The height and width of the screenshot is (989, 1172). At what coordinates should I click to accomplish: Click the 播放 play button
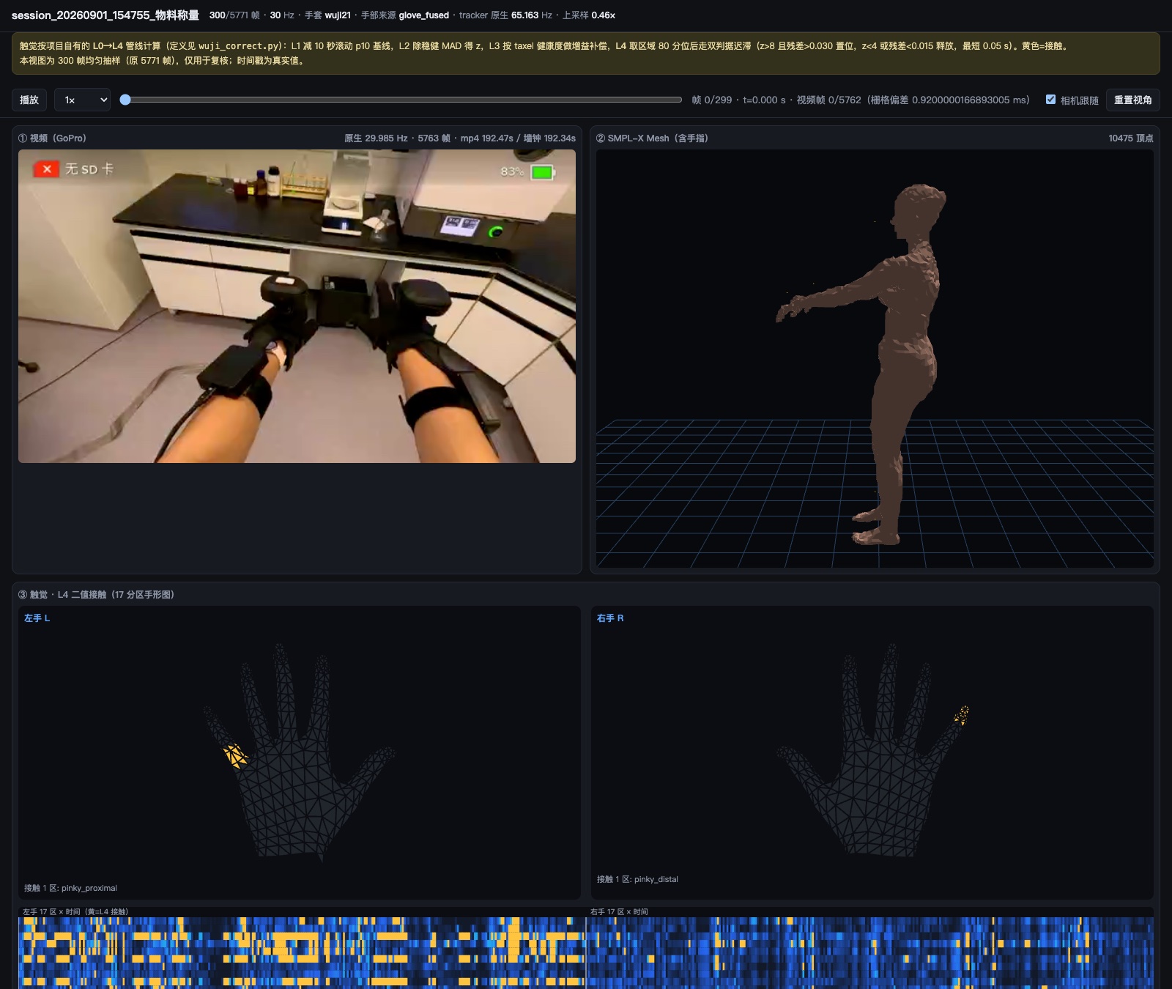point(29,100)
